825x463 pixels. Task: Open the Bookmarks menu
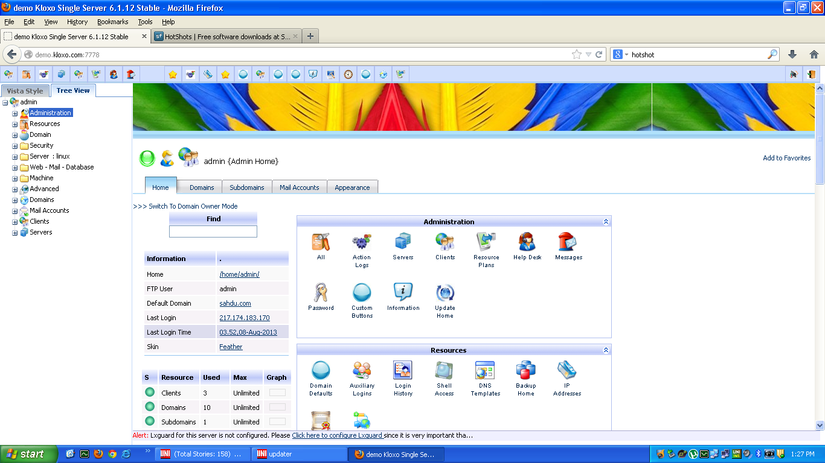[x=112, y=22]
